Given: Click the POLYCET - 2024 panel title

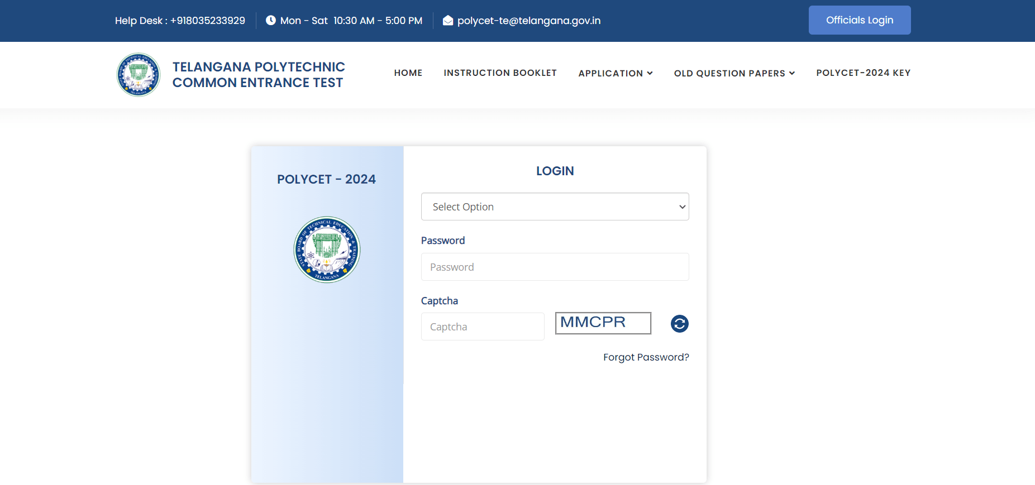Looking at the screenshot, I should (x=326, y=179).
